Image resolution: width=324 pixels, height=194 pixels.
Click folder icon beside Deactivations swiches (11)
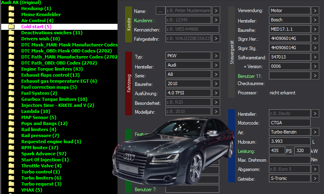(x=11, y=33)
